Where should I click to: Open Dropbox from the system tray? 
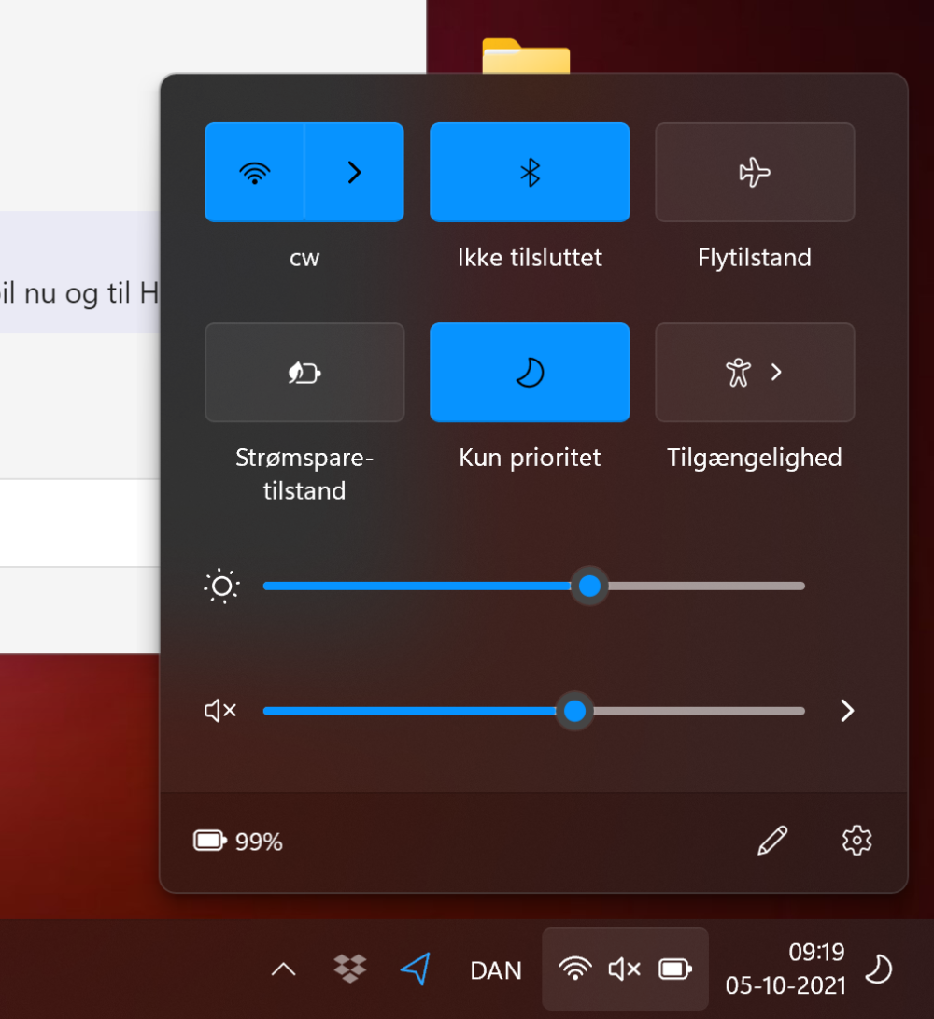[x=350, y=969]
